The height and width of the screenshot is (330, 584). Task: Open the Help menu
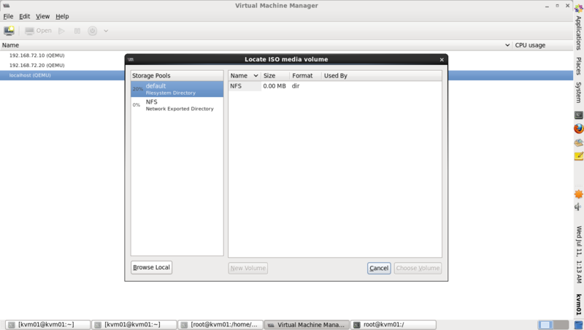62,16
